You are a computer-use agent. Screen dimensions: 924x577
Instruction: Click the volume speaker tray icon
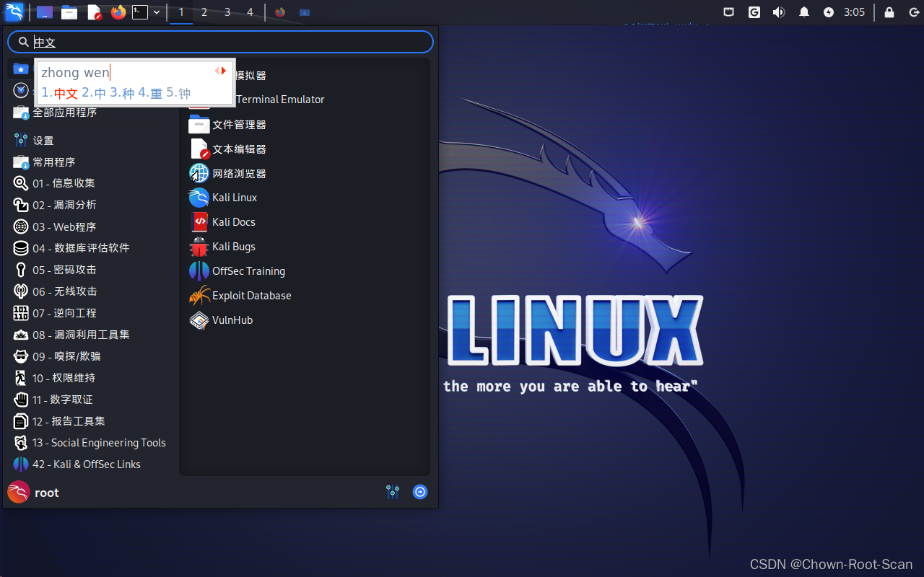tap(778, 12)
